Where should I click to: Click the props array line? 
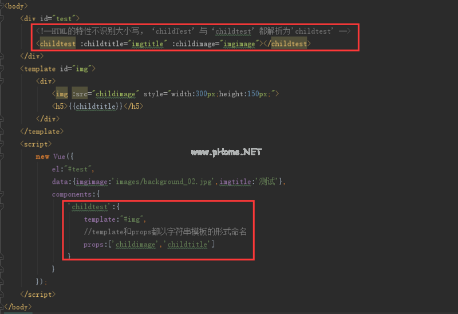click(149, 245)
